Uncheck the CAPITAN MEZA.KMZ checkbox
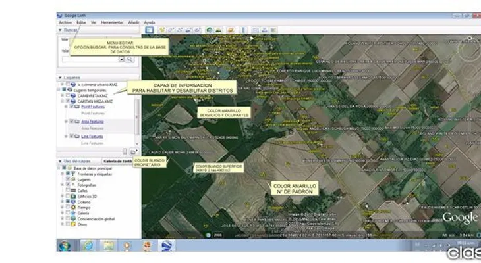This screenshot has width=481, height=263. pos(68,101)
